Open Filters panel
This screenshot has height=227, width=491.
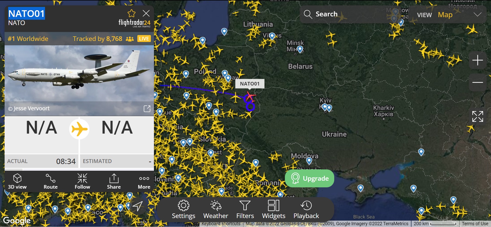[x=245, y=210]
